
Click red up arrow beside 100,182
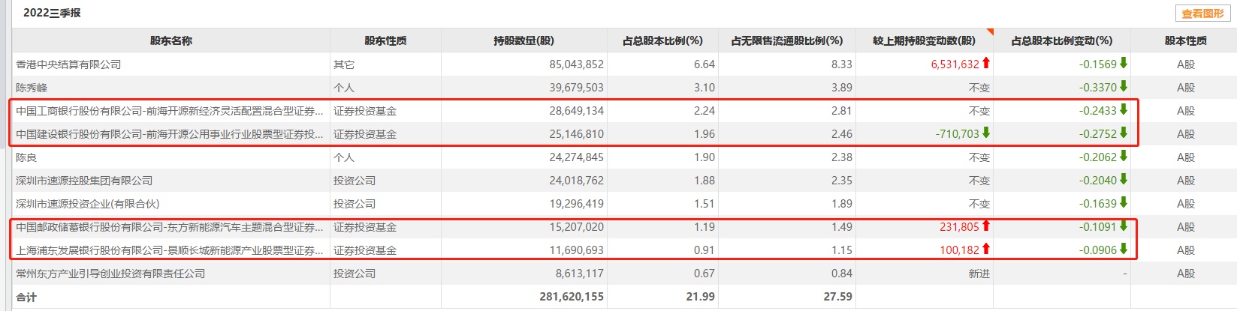[986, 250]
